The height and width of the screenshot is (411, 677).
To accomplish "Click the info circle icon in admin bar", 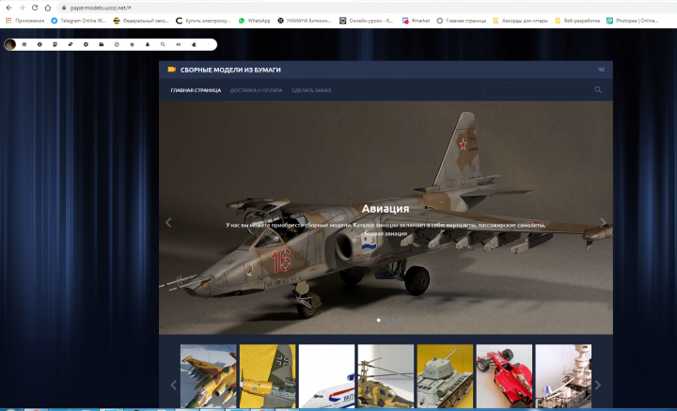I will tap(39, 44).
